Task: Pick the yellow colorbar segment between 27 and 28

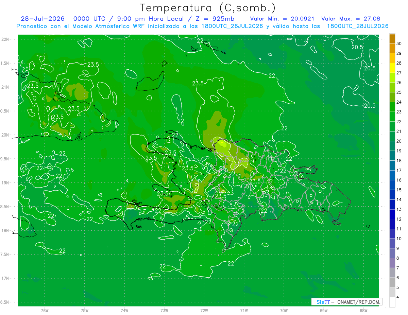Action: tap(392, 68)
